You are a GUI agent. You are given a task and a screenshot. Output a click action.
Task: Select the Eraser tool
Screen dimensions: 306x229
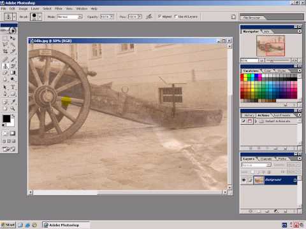click(5, 73)
